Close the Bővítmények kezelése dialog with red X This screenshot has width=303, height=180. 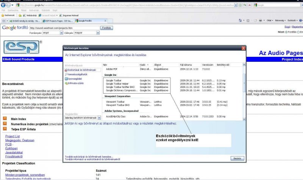(243, 48)
